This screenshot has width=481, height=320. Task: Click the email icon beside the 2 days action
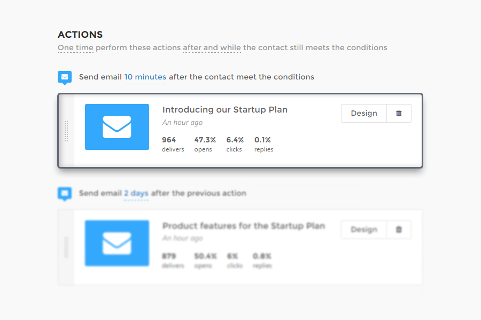pyautogui.click(x=65, y=193)
